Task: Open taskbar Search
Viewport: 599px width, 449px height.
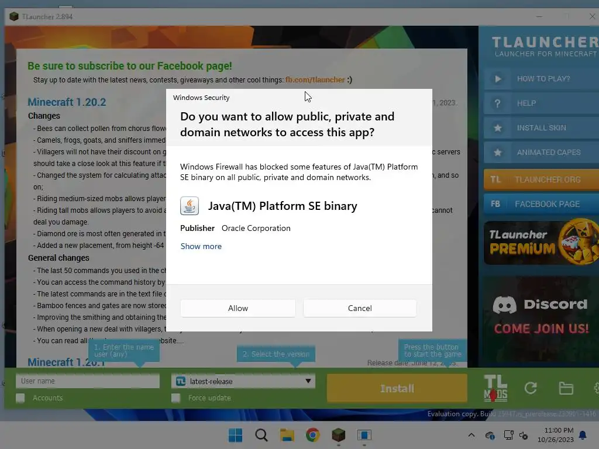Action: 261,435
